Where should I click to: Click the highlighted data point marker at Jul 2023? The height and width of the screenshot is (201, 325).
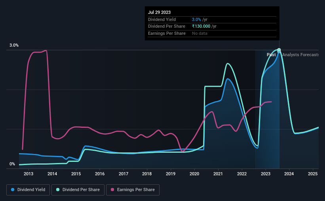point(279,50)
